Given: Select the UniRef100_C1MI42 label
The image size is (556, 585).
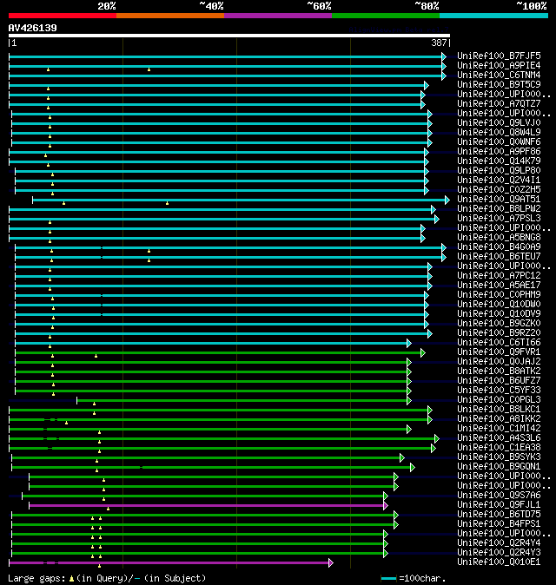Looking at the screenshot, I should pyautogui.click(x=499, y=428).
